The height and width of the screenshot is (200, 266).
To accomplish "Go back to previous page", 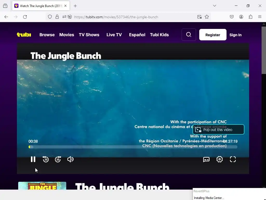I will point(6,17).
